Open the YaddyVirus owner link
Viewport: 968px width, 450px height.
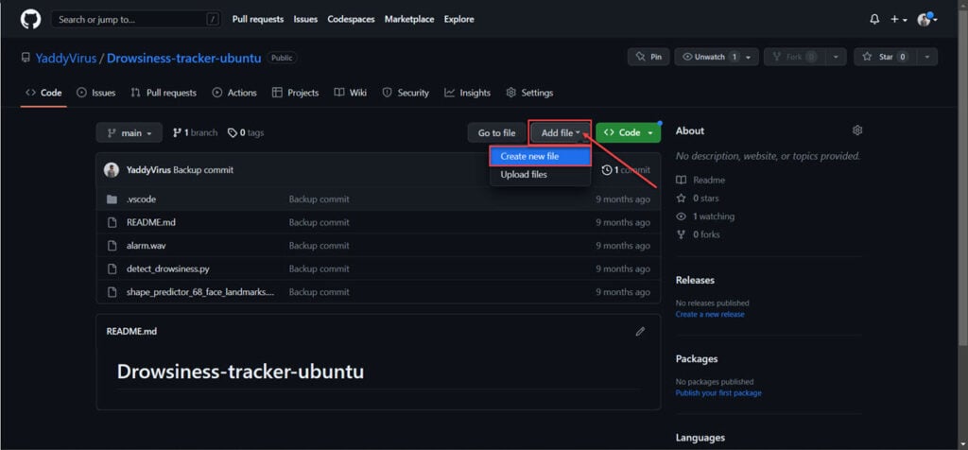[x=66, y=58]
